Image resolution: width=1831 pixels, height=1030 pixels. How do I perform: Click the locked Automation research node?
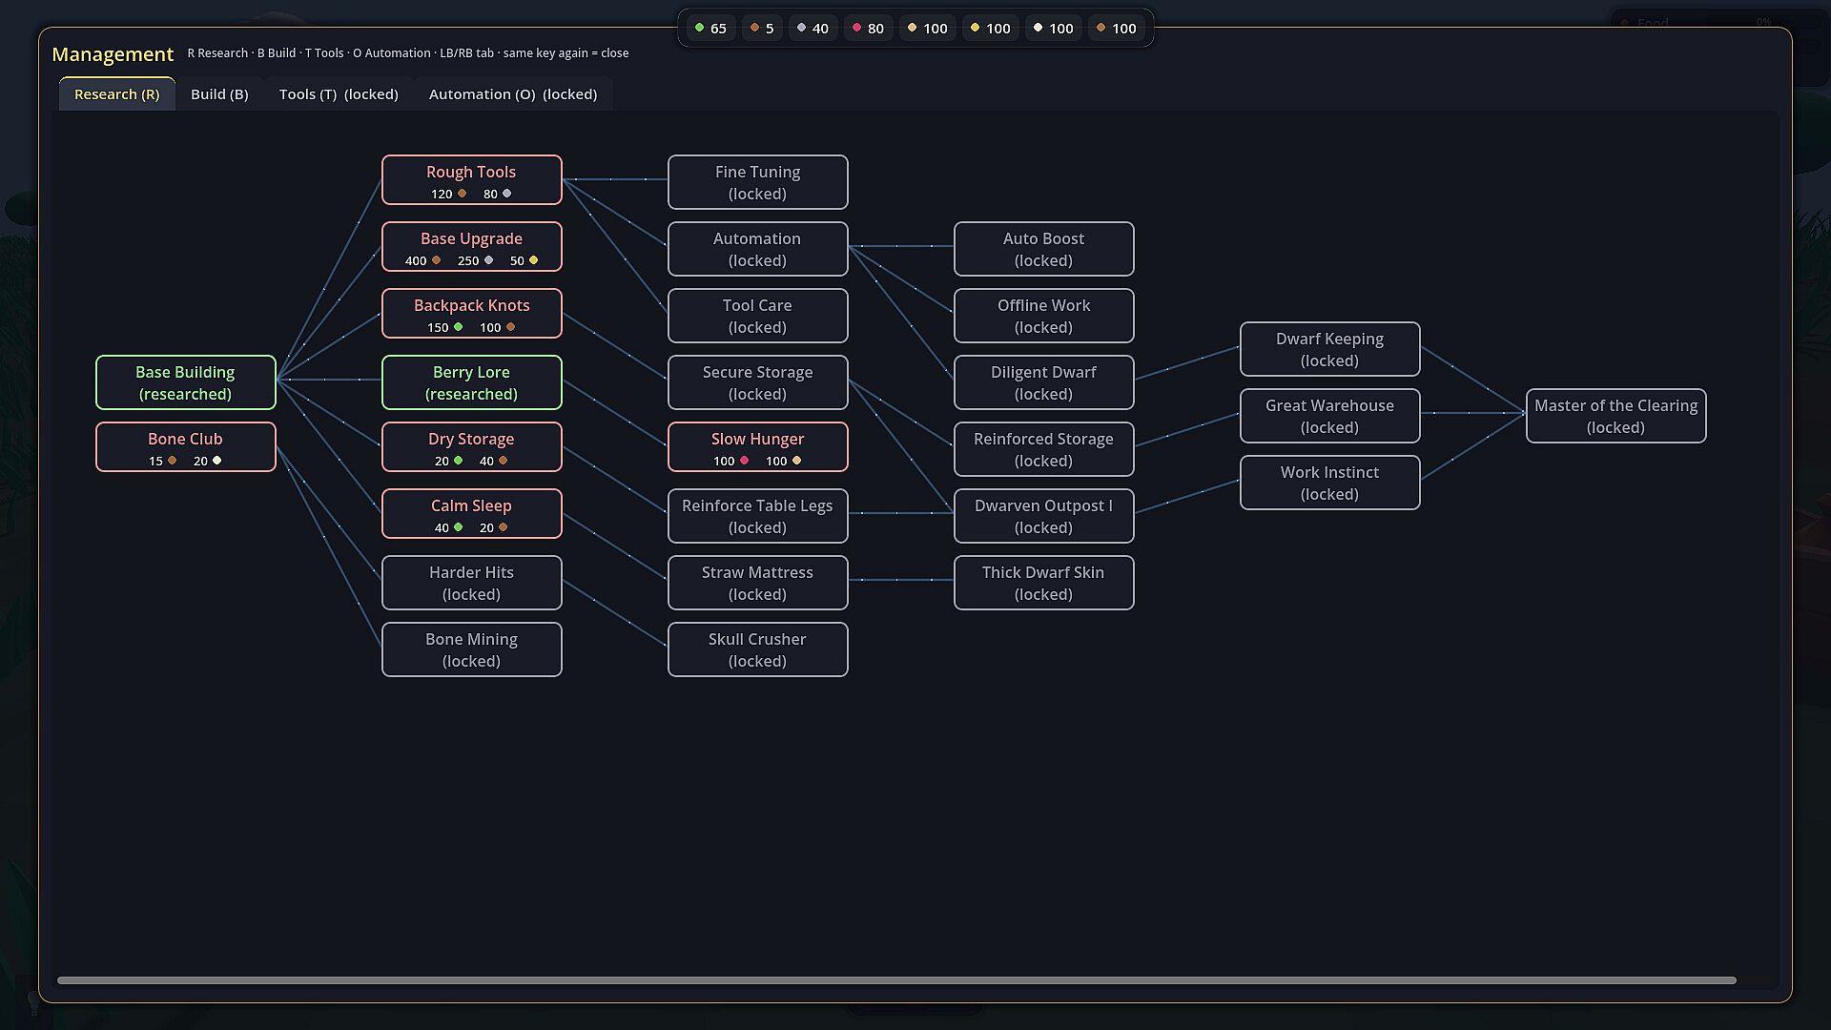click(x=758, y=249)
